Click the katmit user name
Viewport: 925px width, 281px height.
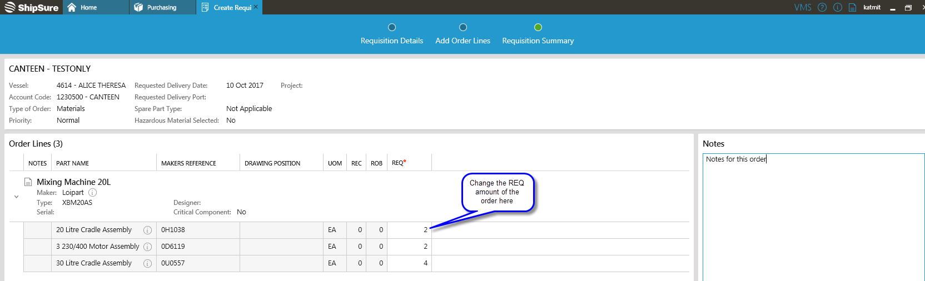point(872,7)
